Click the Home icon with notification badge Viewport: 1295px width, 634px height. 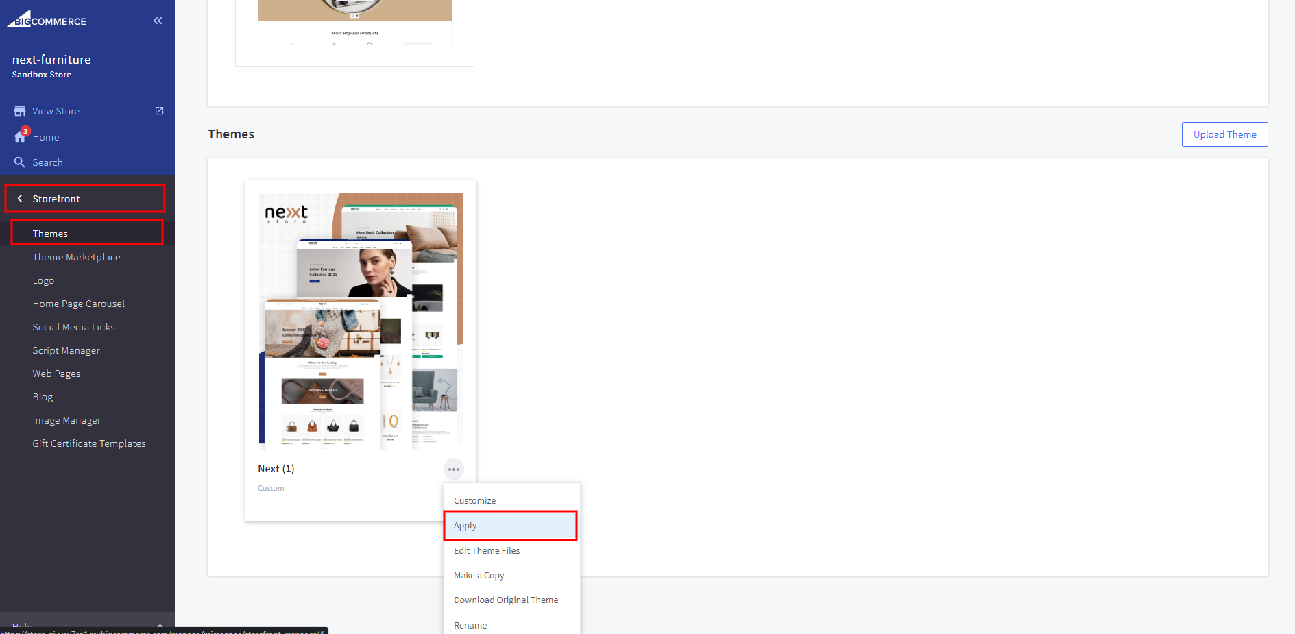[21, 136]
